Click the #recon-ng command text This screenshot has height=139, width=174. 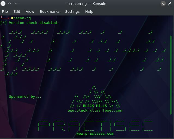[x=21, y=18]
